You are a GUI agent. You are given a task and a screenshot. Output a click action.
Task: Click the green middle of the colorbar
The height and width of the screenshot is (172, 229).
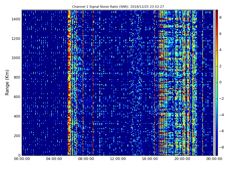pyautogui.click(x=217, y=83)
